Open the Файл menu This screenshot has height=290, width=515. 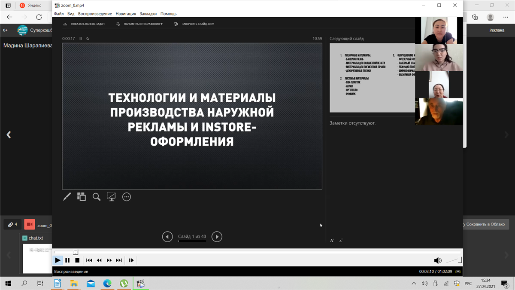point(59,14)
